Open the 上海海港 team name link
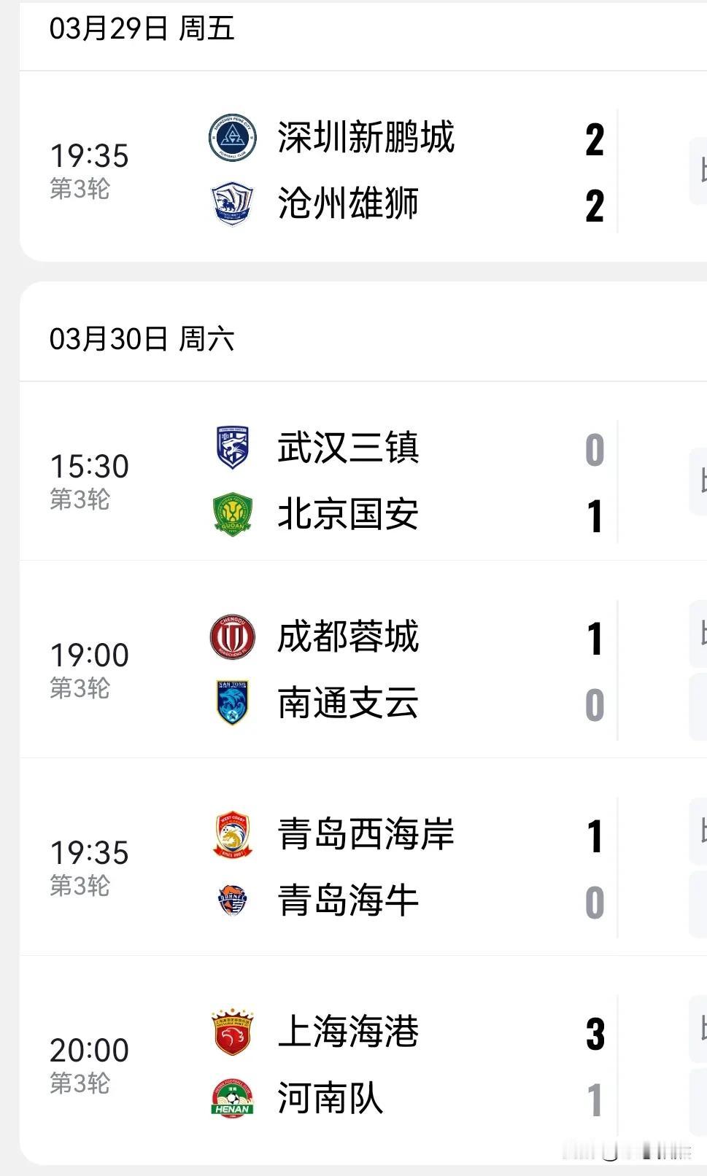The width and height of the screenshot is (707, 1176). click(348, 1032)
